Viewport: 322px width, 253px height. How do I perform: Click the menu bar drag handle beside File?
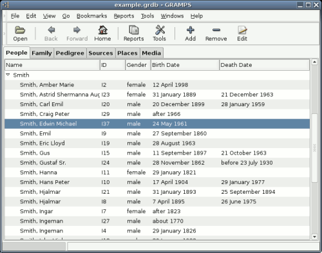coord(5,16)
